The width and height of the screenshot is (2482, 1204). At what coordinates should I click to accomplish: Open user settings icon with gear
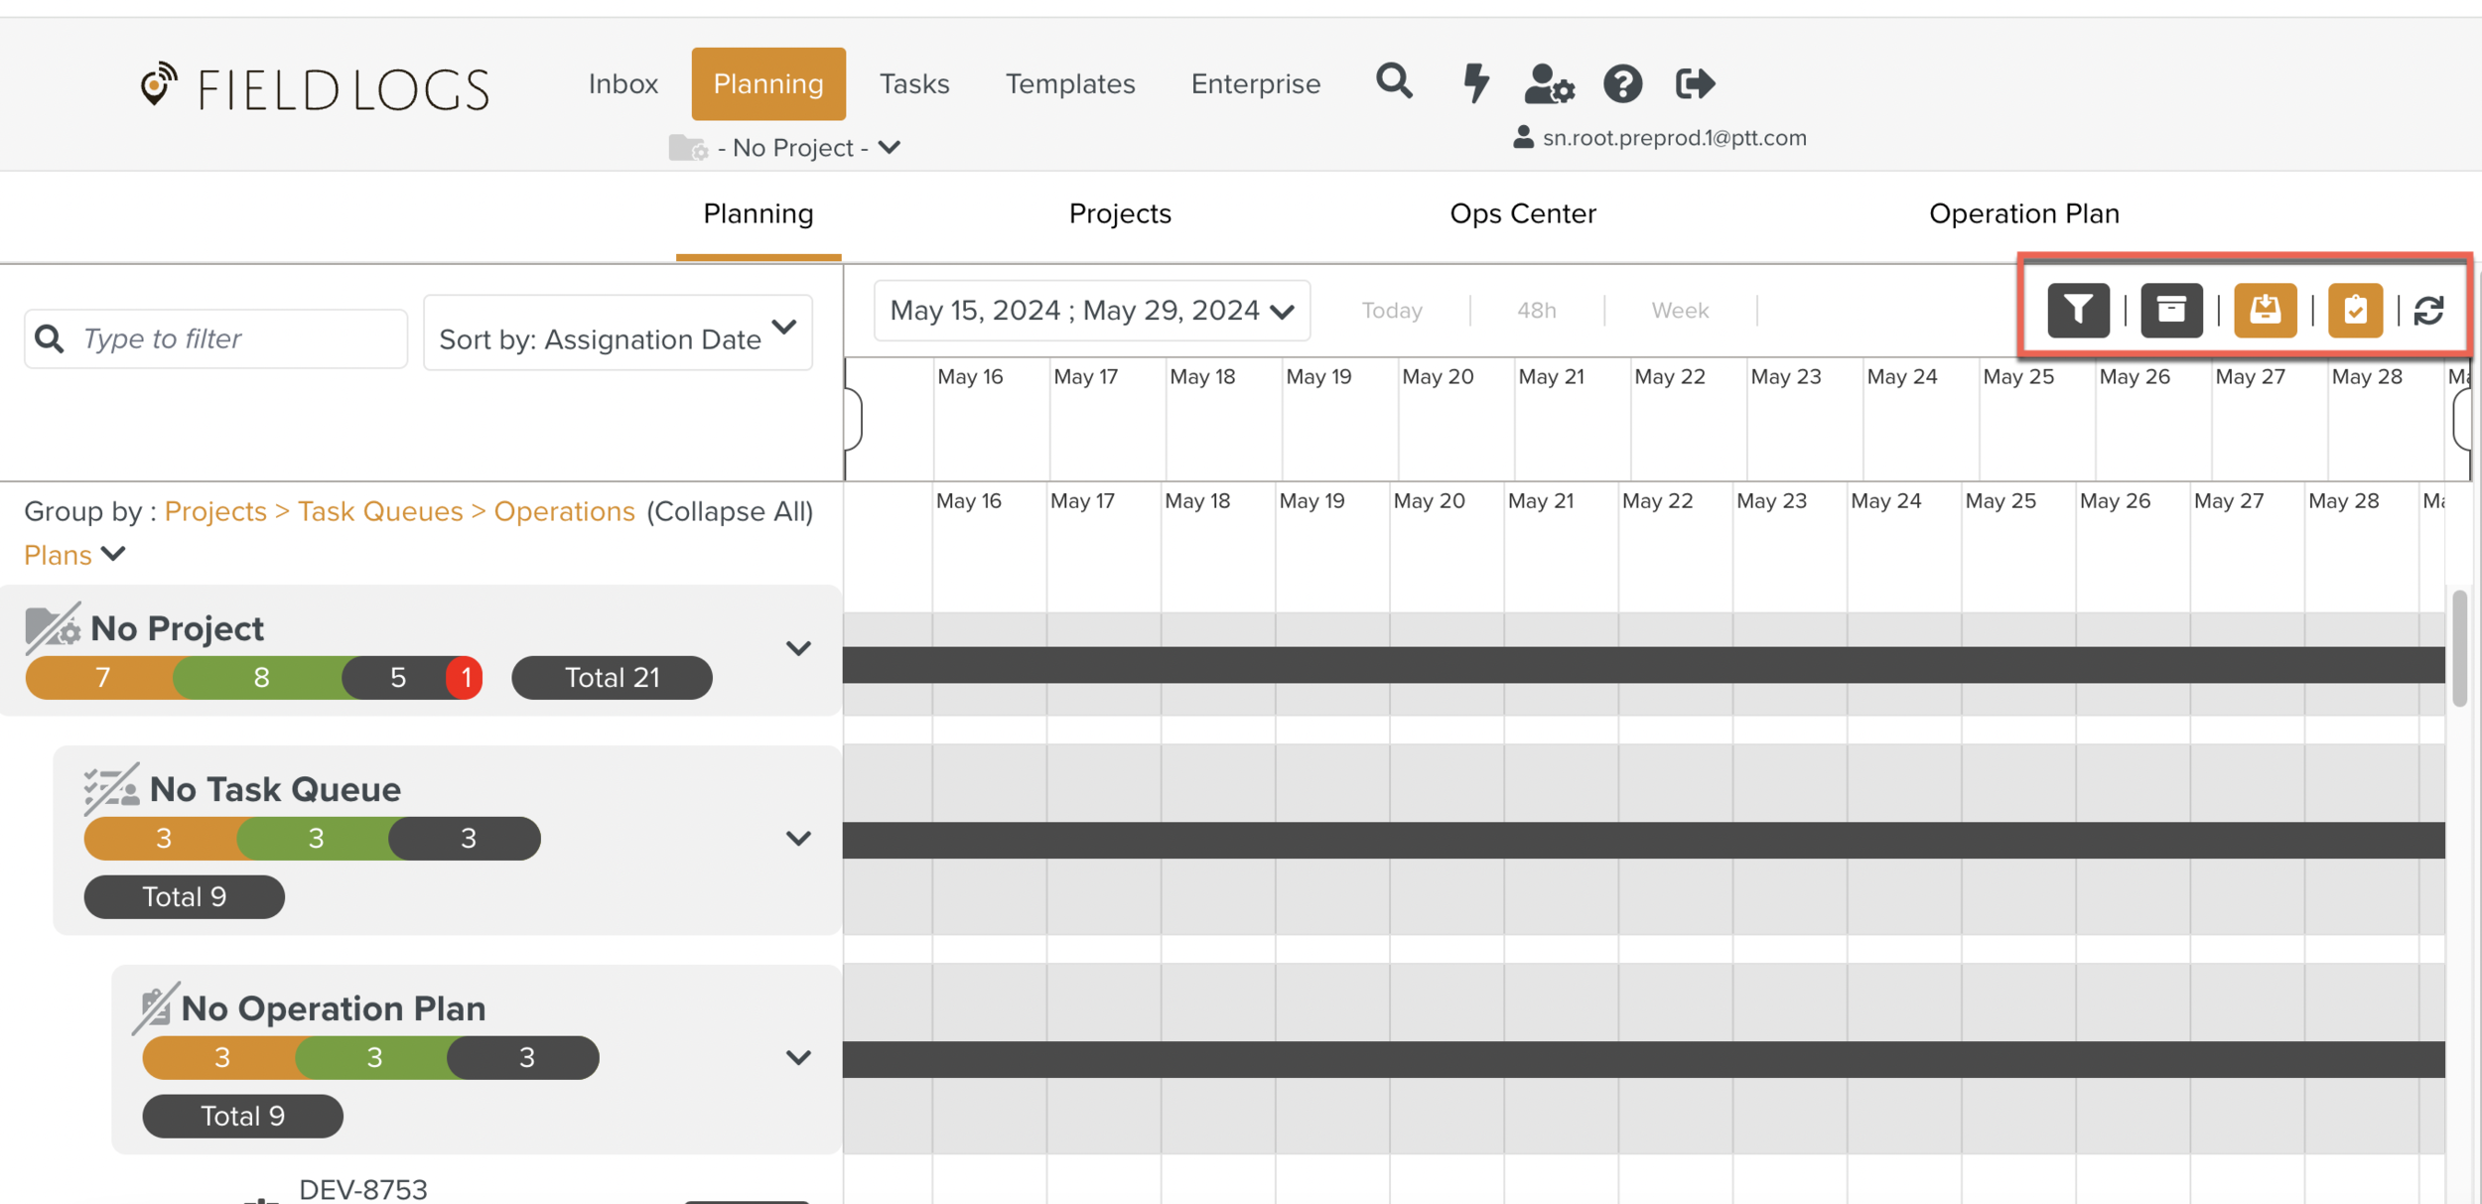pyautogui.click(x=1548, y=83)
